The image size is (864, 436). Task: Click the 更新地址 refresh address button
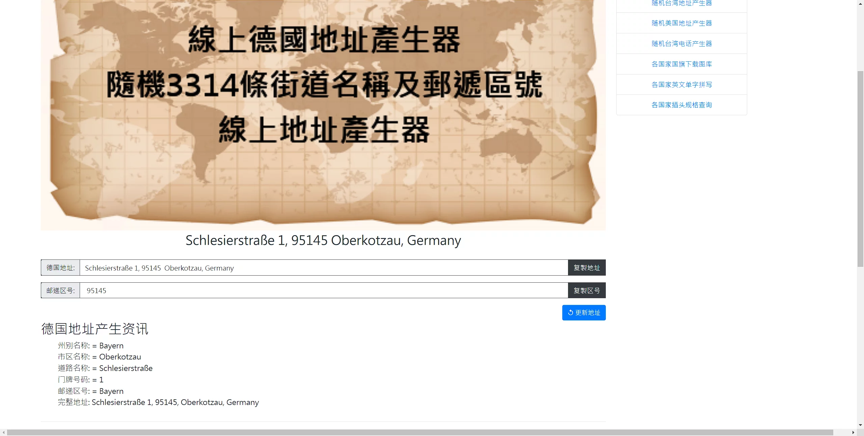584,313
